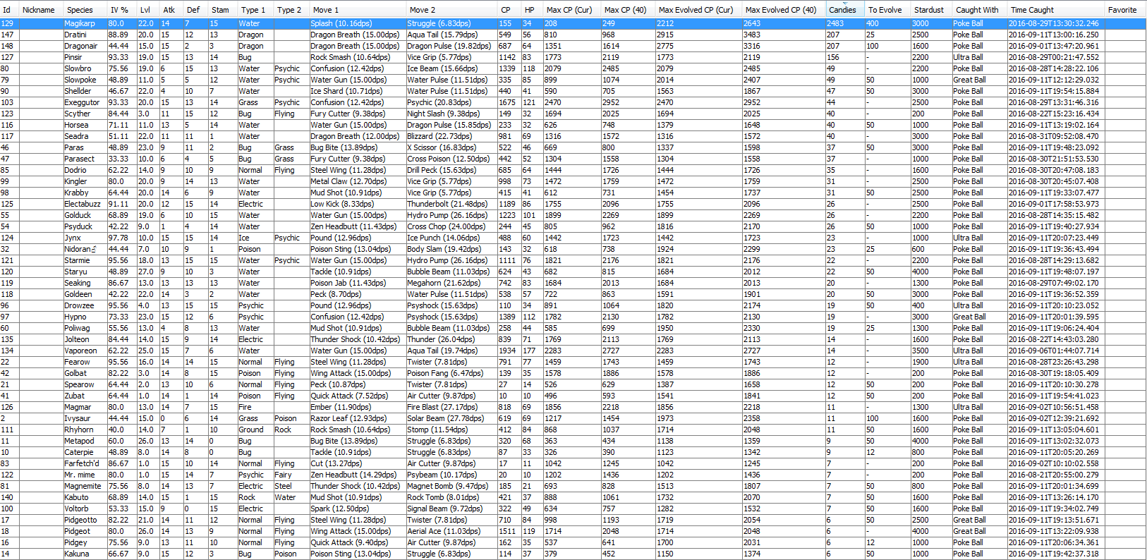Screen dimensions: 1147x560
Task: Sort the list by Species header
Action: (84, 10)
